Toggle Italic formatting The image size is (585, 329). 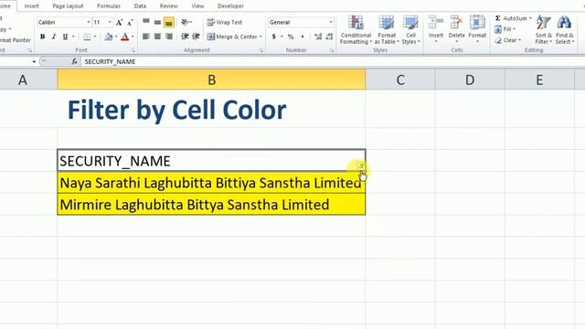(54, 37)
